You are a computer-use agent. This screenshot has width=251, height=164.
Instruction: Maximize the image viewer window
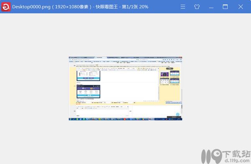[x=225, y=7]
